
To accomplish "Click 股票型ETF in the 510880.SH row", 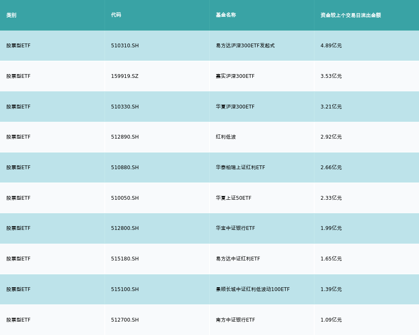I will point(18,167).
